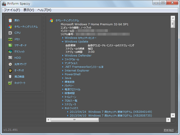
Task: Open the 周辺機器 mouse icon
Action: coord(10,77)
